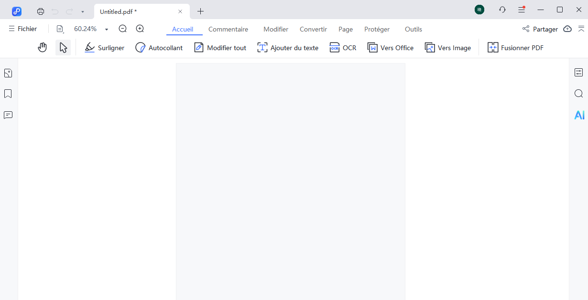The image size is (588, 300).
Task: Enable Modifier tout editing mode
Action: [x=220, y=47]
